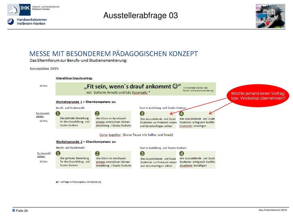Select the "Interaktiver Impulsvortrag:" label

coord(74,78)
